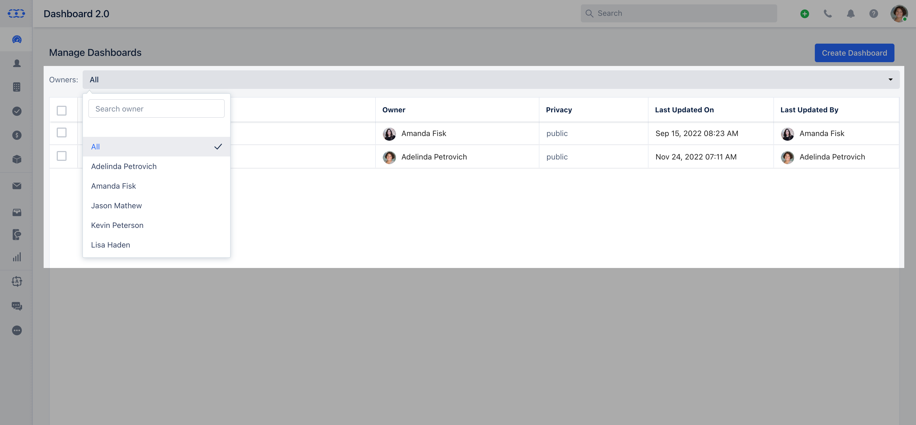Open the dashboard gauge icon in sidebar
Screen dimensions: 916x425
click(17, 39)
